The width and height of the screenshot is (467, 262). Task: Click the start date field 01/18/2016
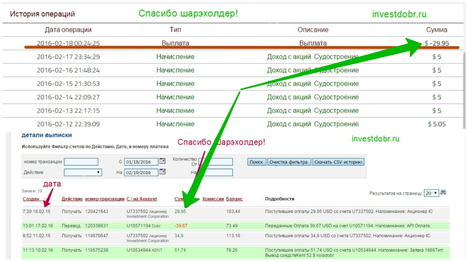point(141,162)
